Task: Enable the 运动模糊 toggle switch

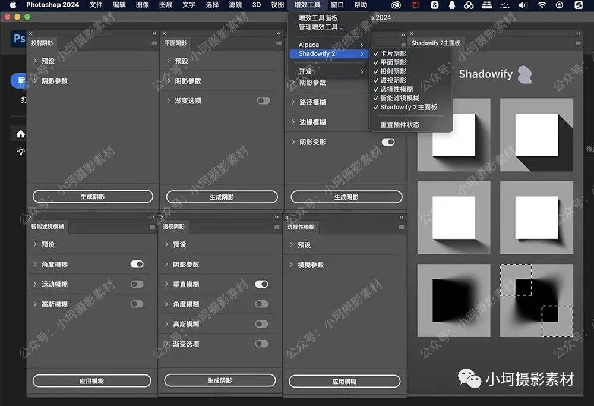Action: tap(137, 284)
